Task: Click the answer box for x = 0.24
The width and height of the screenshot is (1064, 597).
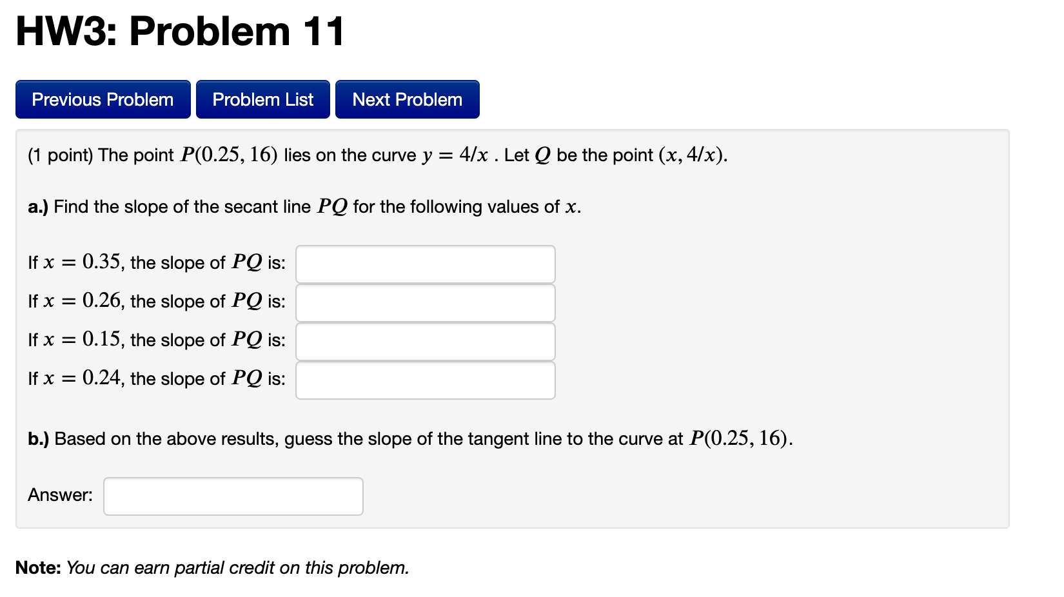Action: tap(425, 380)
